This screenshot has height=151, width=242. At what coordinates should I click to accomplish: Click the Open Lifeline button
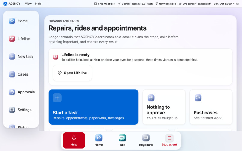[x=72, y=73]
